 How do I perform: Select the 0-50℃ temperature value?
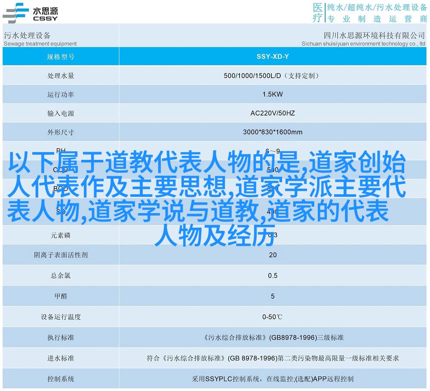pos(272,317)
